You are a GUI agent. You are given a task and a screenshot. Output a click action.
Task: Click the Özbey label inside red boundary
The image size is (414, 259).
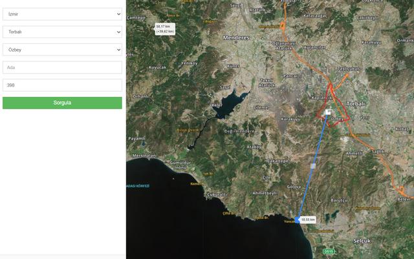[337, 119]
